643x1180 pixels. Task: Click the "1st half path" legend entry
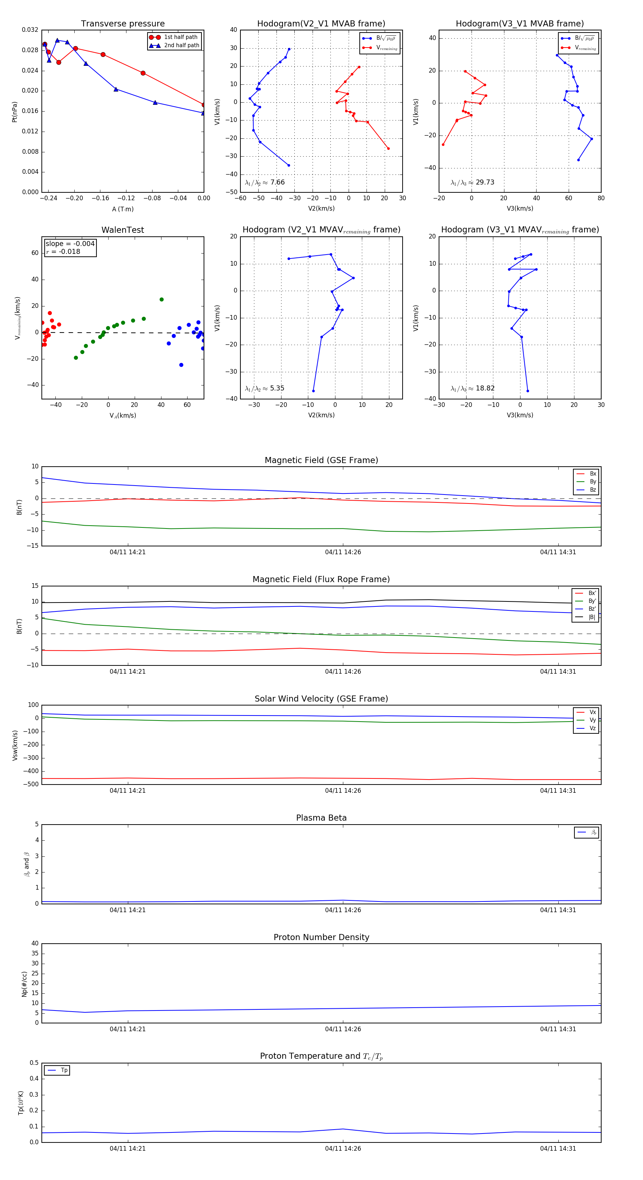[x=174, y=37]
